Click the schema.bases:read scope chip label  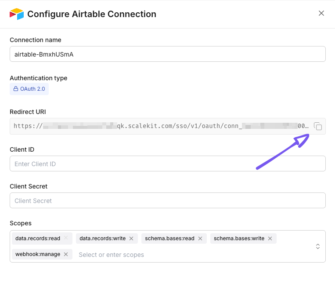pyautogui.click(x=169, y=238)
